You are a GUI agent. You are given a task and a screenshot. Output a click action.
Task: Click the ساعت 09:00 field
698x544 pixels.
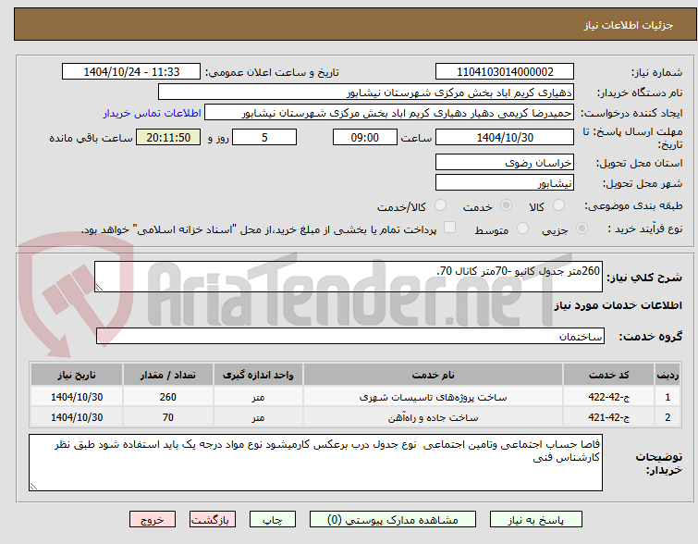(x=364, y=137)
